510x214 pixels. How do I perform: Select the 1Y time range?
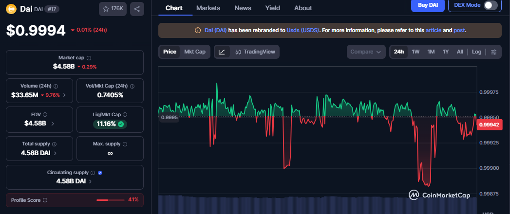coord(446,52)
